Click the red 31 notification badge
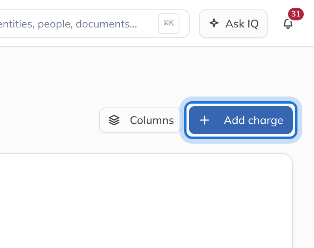The image size is (314, 248). pos(296,14)
